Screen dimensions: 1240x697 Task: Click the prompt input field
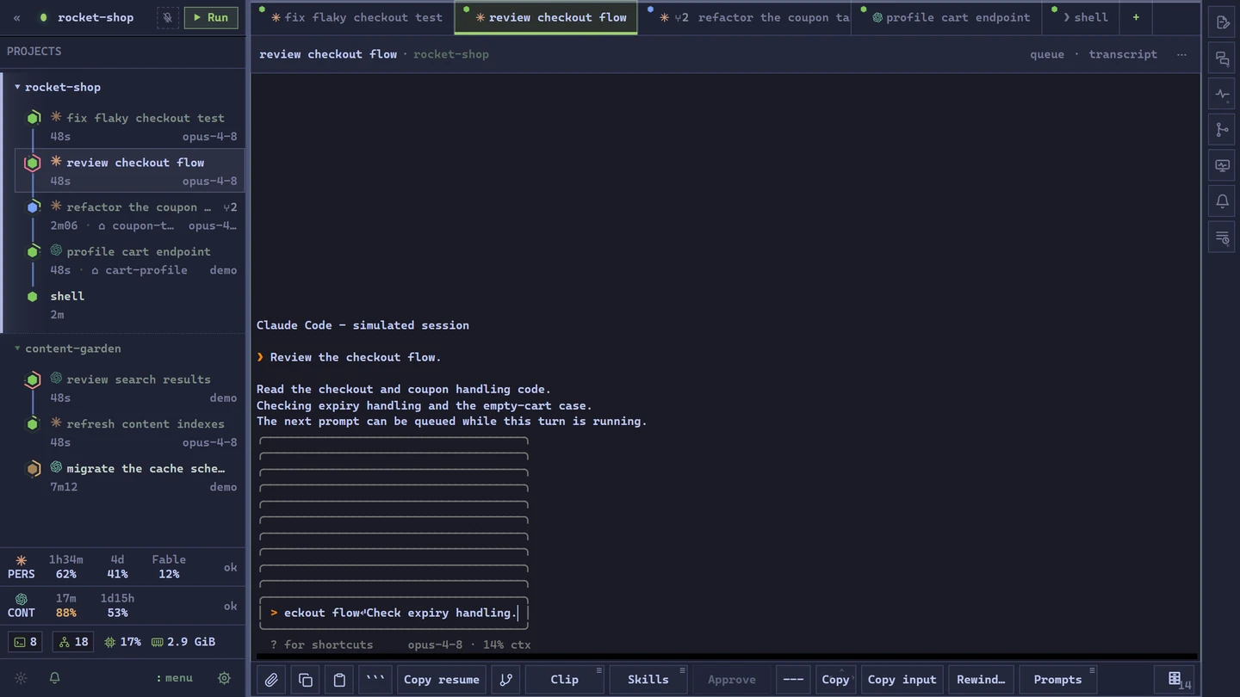[394, 613]
